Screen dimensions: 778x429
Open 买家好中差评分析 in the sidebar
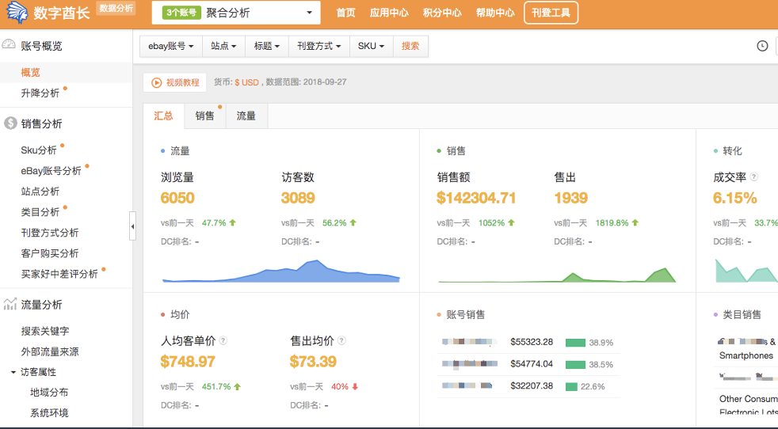tap(59, 275)
